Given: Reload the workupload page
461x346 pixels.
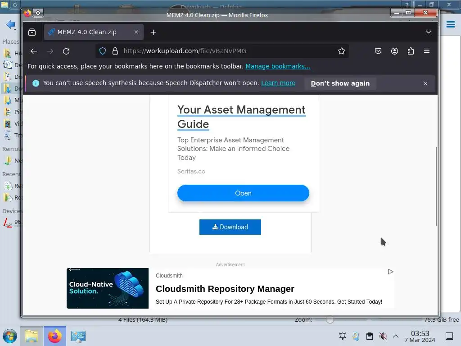Looking at the screenshot, I should [x=66, y=51].
